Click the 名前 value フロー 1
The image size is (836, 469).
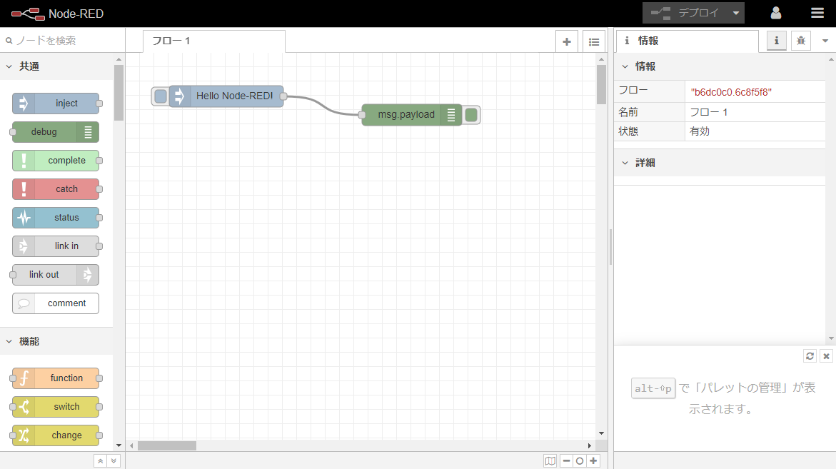tap(709, 112)
